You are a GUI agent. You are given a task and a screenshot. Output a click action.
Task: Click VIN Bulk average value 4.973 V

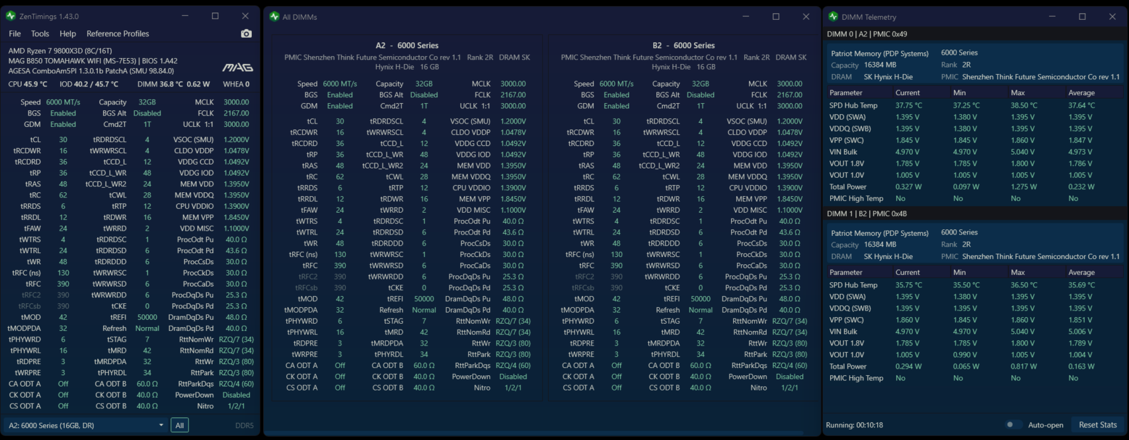[x=1080, y=151]
